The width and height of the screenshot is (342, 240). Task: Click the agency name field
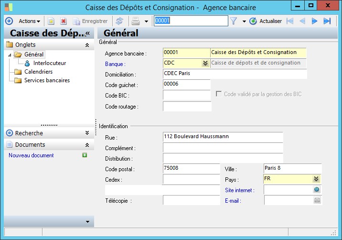click(258, 53)
